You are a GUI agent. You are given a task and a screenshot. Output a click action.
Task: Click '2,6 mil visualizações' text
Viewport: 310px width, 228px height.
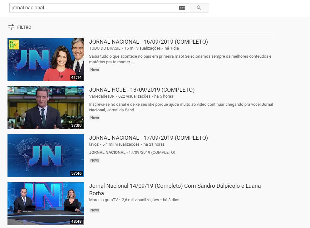click(x=140, y=200)
